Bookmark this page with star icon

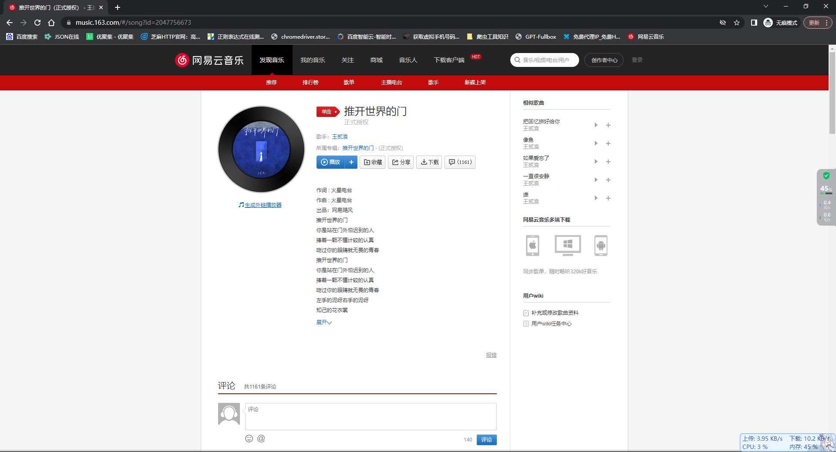[737, 23]
